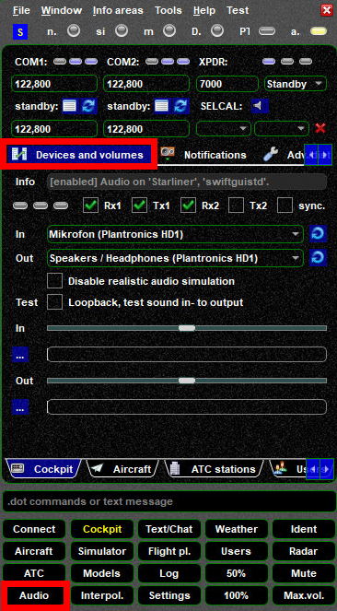Clear the SELCAL code with the red X

(x=320, y=128)
